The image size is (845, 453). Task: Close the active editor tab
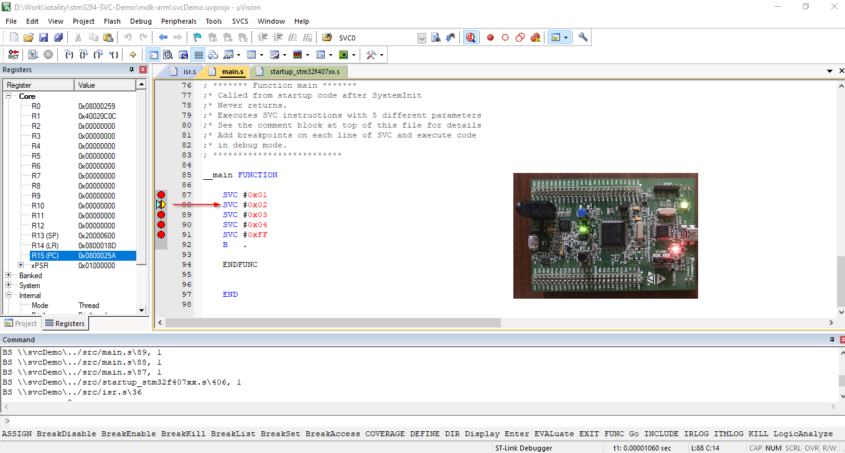click(x=841, y=72)
